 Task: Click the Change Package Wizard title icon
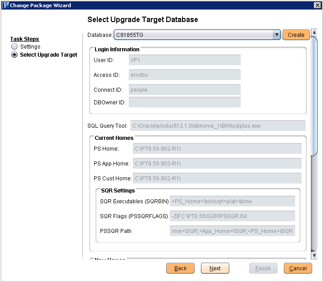(5, 5)
